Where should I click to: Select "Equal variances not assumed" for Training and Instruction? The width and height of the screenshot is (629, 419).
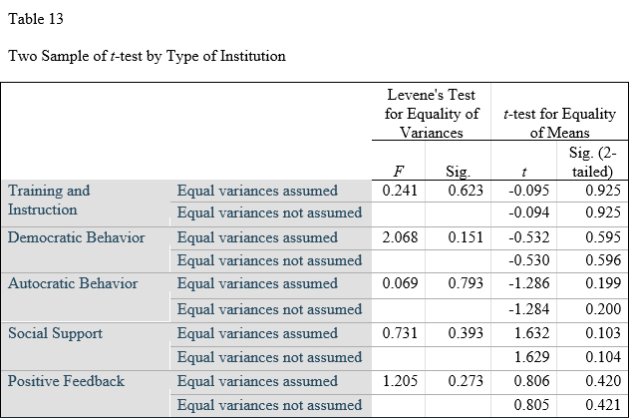(x=269, y=212)
